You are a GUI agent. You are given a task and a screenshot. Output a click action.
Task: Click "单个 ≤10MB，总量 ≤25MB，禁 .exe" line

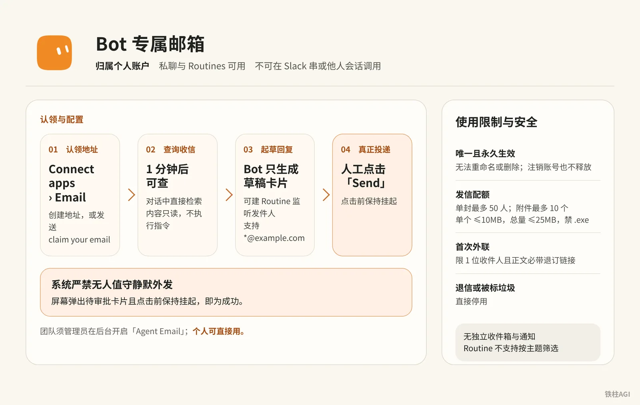pos(522,220)
